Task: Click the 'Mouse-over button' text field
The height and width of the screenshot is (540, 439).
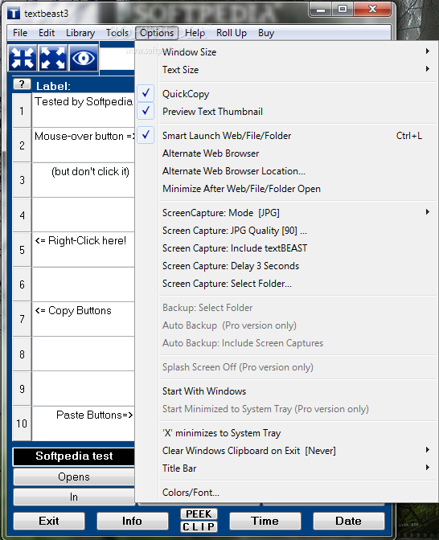Action: coord(84,145)
